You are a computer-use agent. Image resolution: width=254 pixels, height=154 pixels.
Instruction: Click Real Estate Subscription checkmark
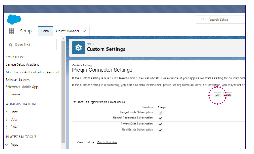click(x=160, y=130)
